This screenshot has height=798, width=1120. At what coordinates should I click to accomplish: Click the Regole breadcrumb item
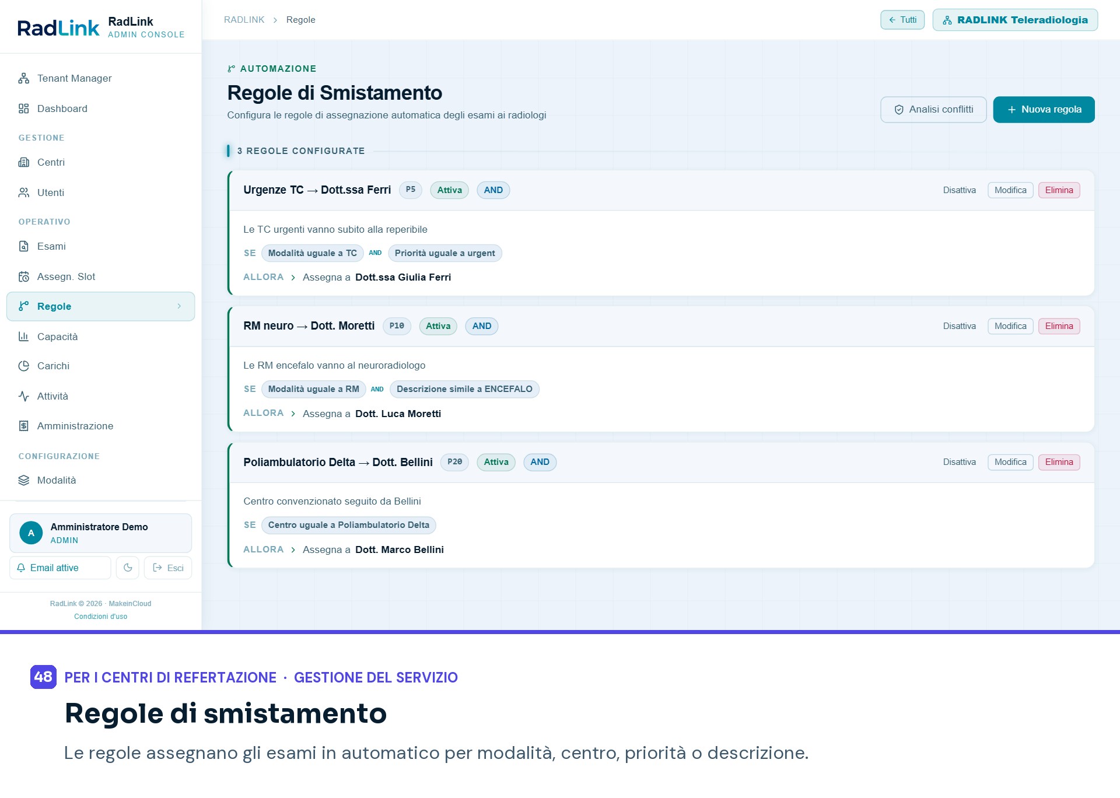(x=300, y=20)
